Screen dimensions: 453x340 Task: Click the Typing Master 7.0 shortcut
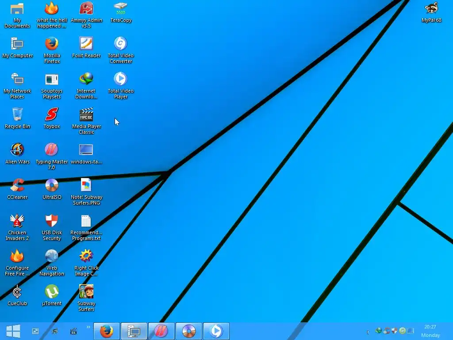52,157
